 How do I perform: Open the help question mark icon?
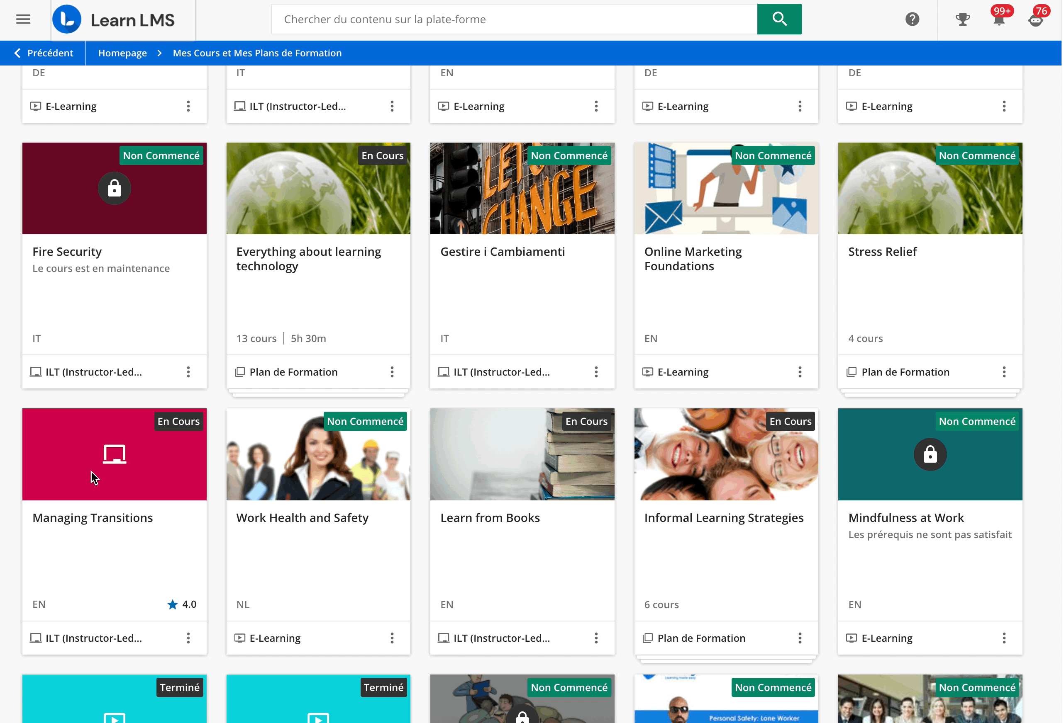(912, 19)
